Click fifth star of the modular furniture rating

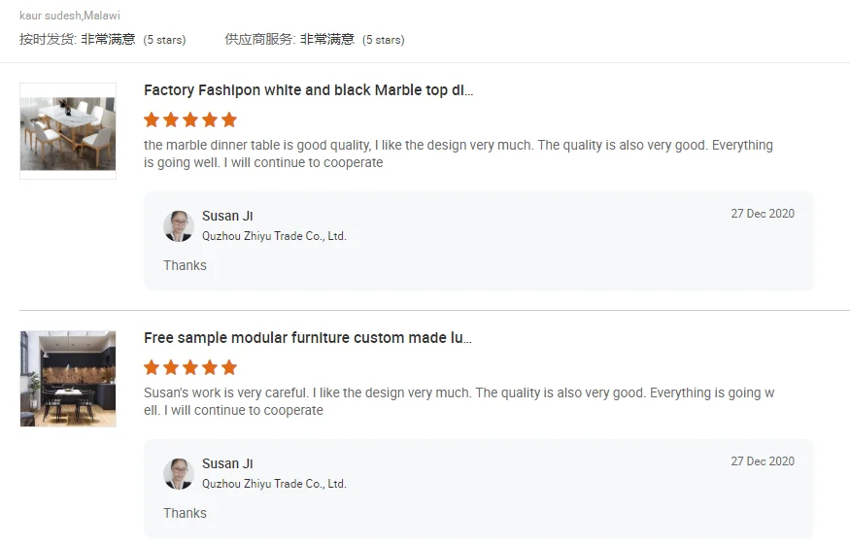[x=229, y=368]
